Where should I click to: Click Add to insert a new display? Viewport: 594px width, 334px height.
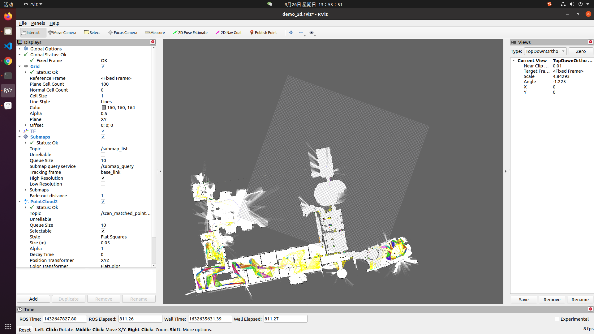coord(33,299)
